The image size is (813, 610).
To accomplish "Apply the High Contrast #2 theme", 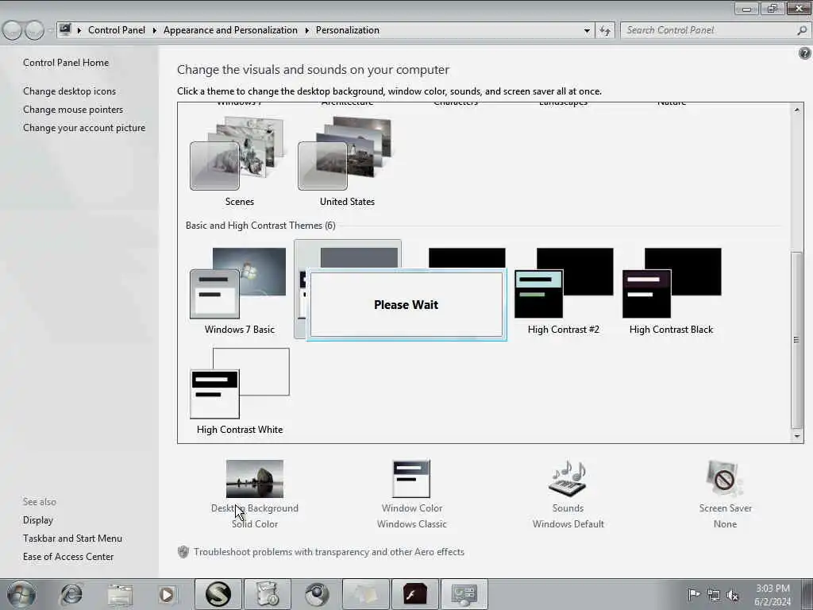I will (x=564, y=291).
